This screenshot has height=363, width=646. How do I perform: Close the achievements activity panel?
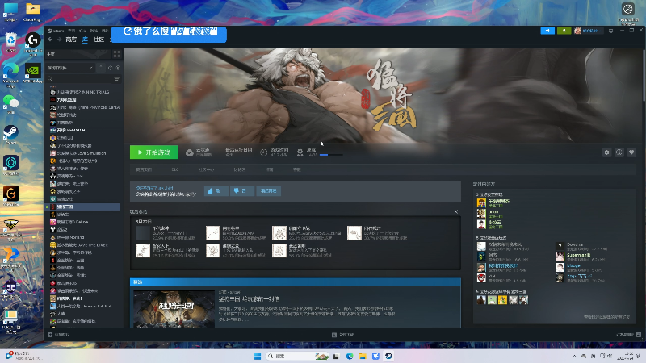(x=455, y=211)
